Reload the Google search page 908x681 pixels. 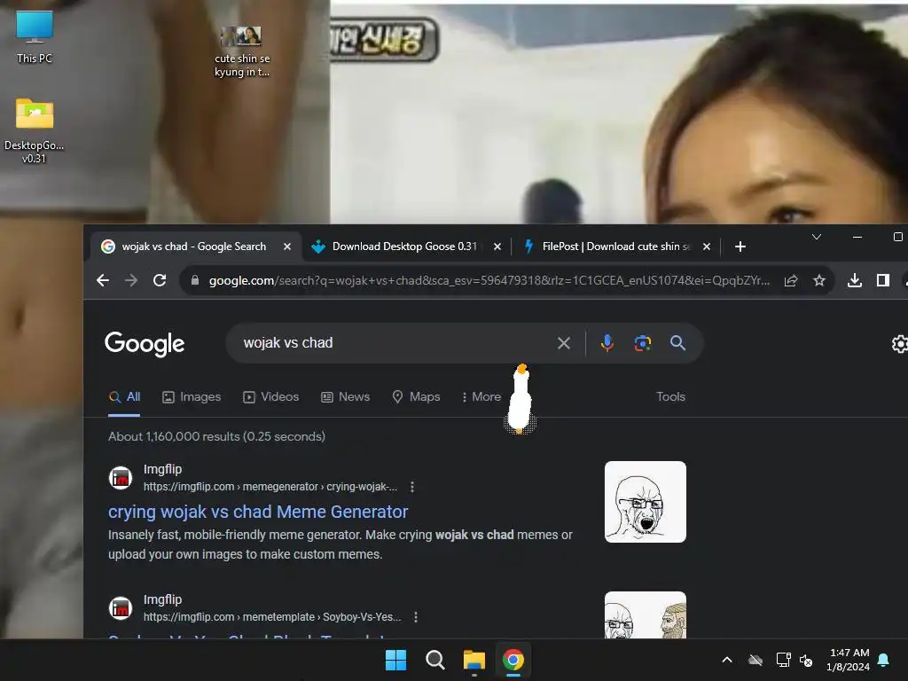(160, 281)
